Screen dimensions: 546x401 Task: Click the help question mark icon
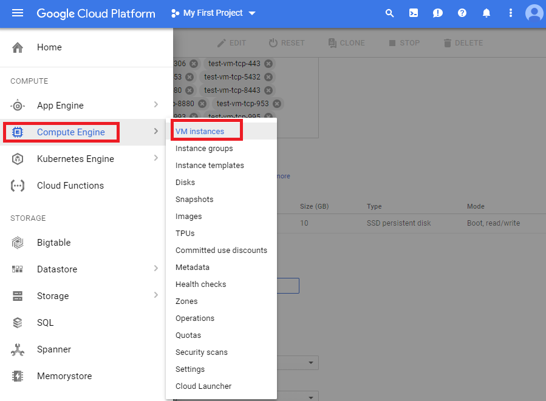coord(462,13)
